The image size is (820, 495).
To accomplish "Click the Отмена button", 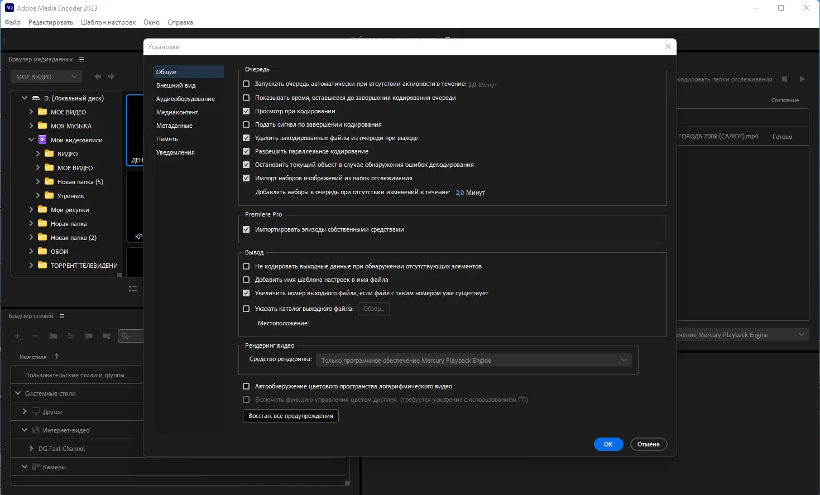I will coord(649,444).
